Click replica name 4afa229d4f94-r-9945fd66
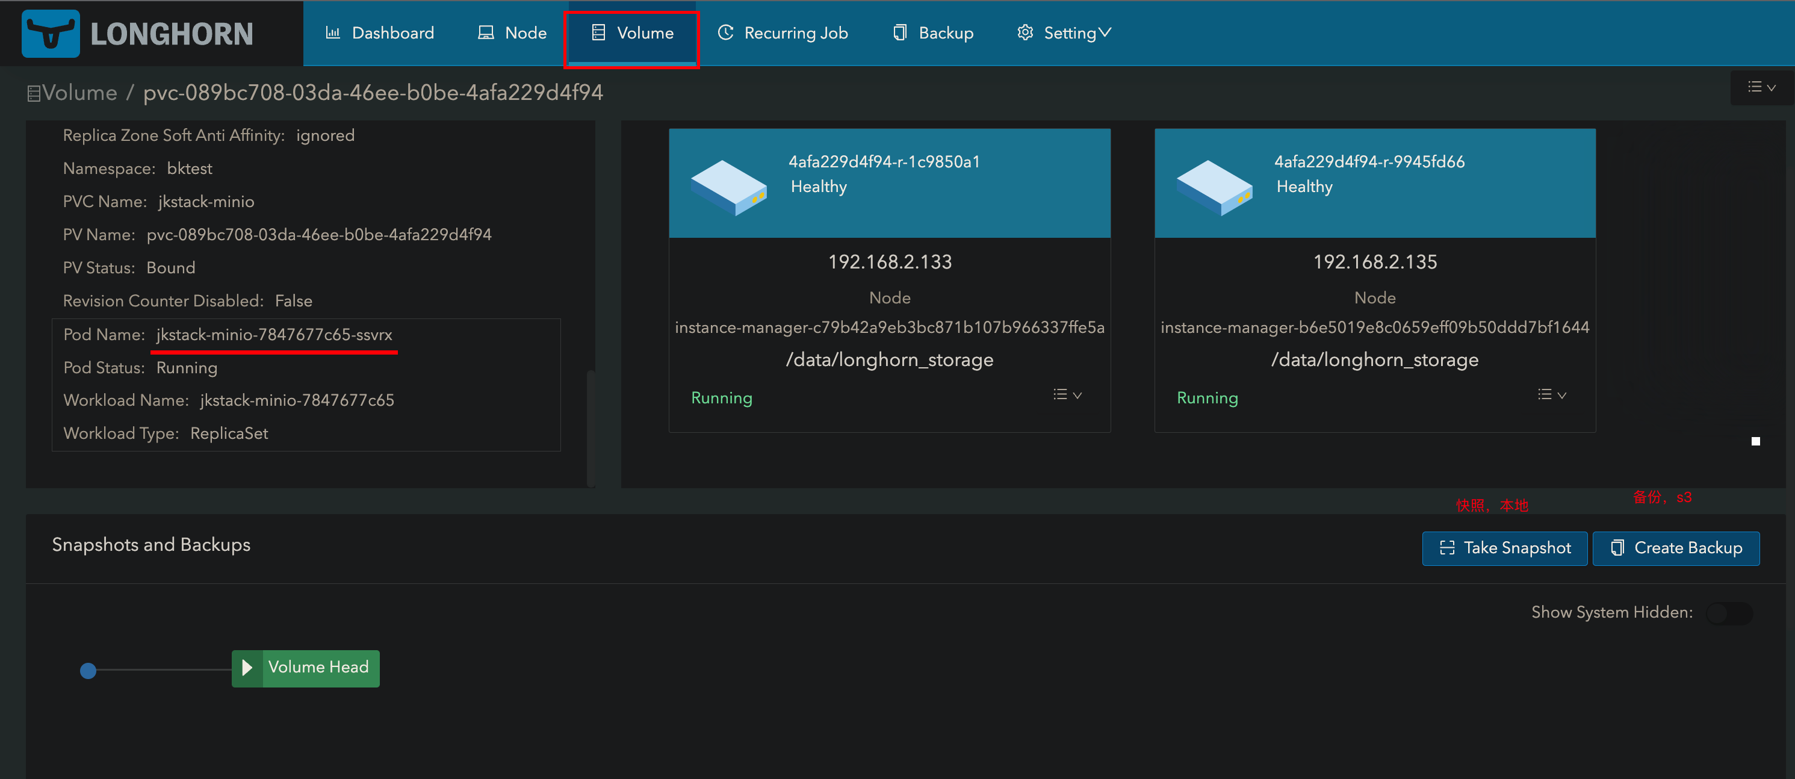The width and height of the screenshot is (1795, 779). [1369, 162]
